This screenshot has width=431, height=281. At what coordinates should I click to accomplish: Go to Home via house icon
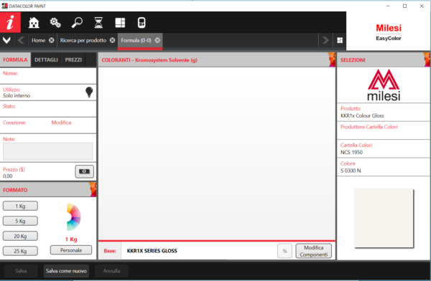click(x=34, y=22)
